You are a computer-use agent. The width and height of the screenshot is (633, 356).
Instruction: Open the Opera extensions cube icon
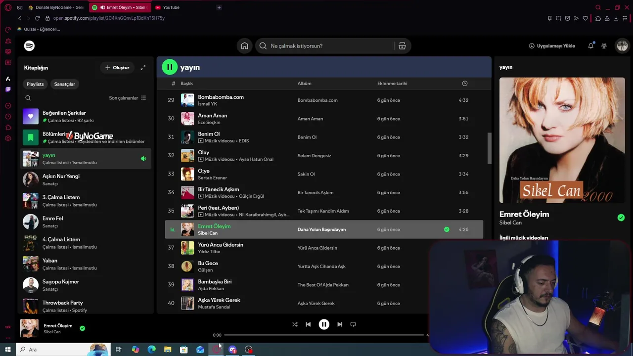598,18
